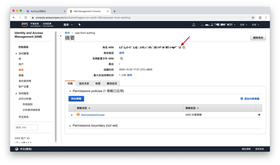Open the favorites pin icon
Viewport: 280px width, 165px height.
point(80,25)
